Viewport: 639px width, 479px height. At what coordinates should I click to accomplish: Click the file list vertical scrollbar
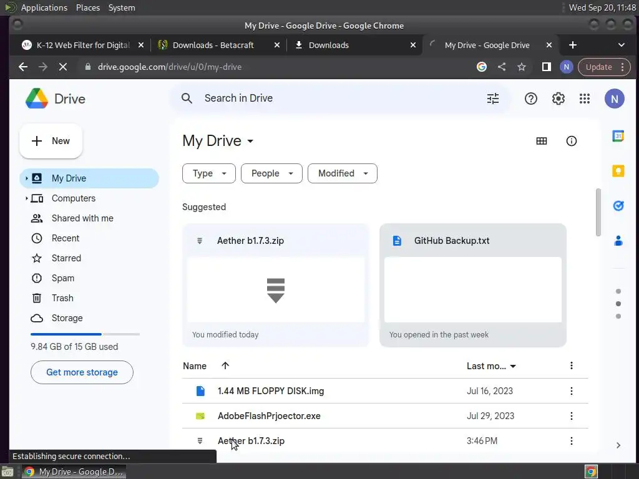[598, 212]
